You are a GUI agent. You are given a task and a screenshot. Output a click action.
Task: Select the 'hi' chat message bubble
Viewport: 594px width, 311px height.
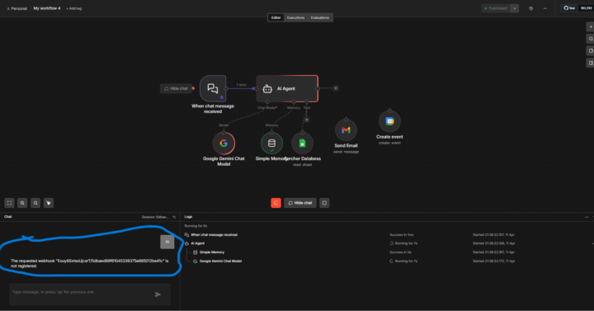167,242
